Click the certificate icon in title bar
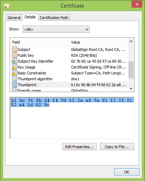The height and width of the screenshot is (181, 145). click(x=7, y=6)
